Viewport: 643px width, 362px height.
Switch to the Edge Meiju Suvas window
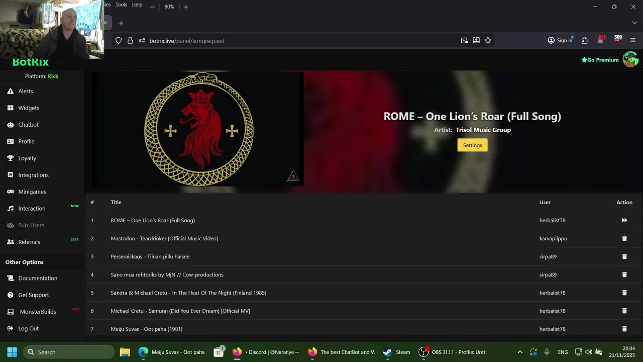point(172,352)
